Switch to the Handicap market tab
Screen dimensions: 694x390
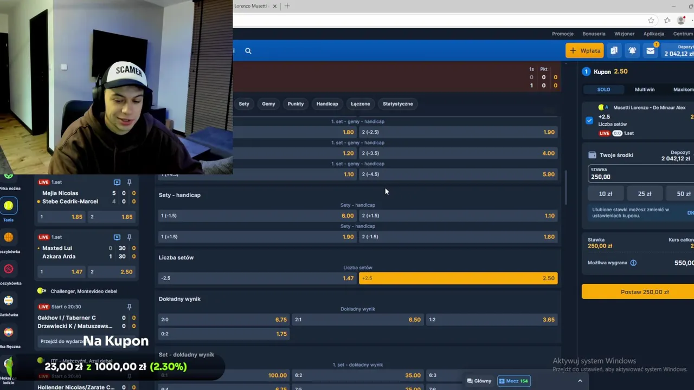327,104
